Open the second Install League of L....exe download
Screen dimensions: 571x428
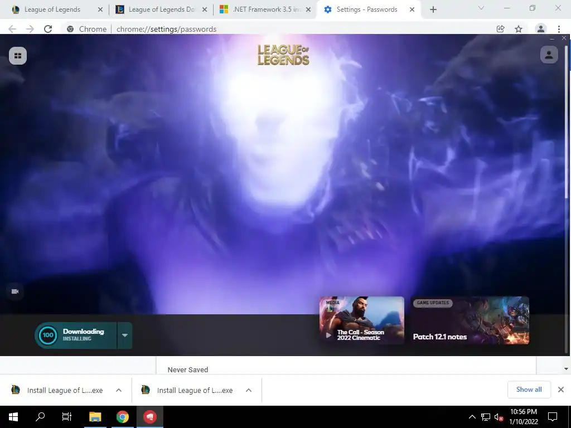pyautogui.click(x=187, y=390)
